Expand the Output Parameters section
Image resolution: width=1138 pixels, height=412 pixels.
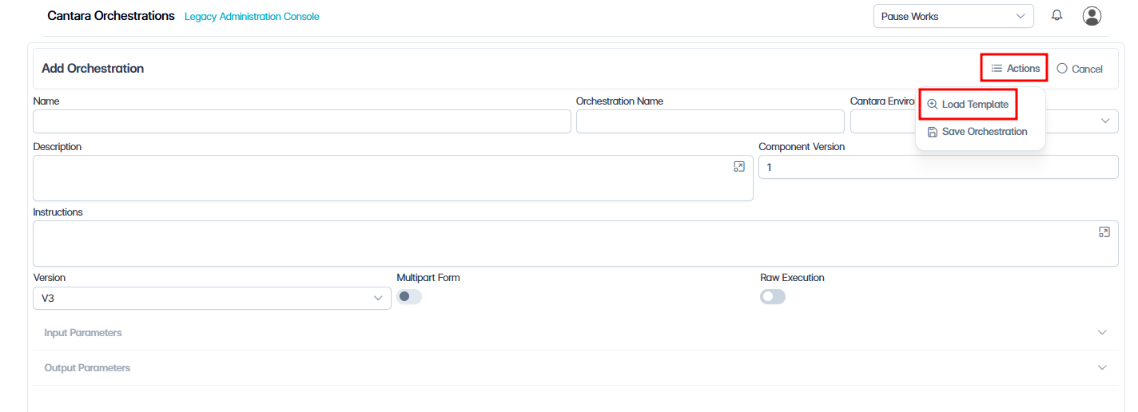tap(575, 367)
